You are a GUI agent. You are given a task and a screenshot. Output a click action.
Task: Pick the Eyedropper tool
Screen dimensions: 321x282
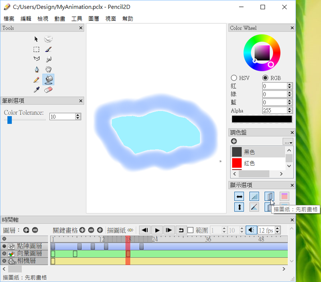[x=37, y=89]
